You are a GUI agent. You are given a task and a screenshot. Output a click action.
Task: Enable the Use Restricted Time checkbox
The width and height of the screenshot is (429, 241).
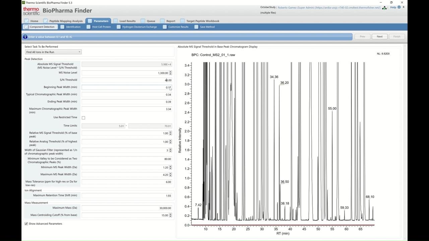(x=83, y=118)
